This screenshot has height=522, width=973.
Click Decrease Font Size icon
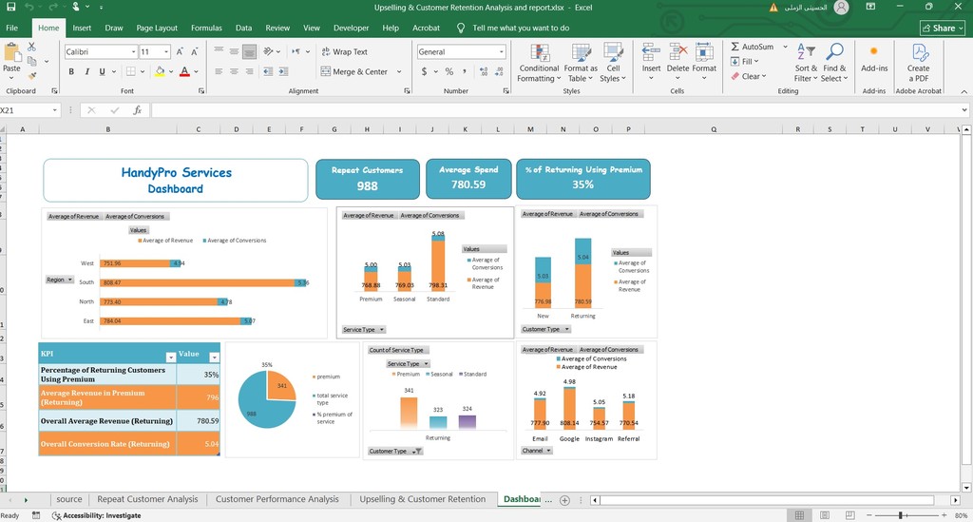coord(194,52)
